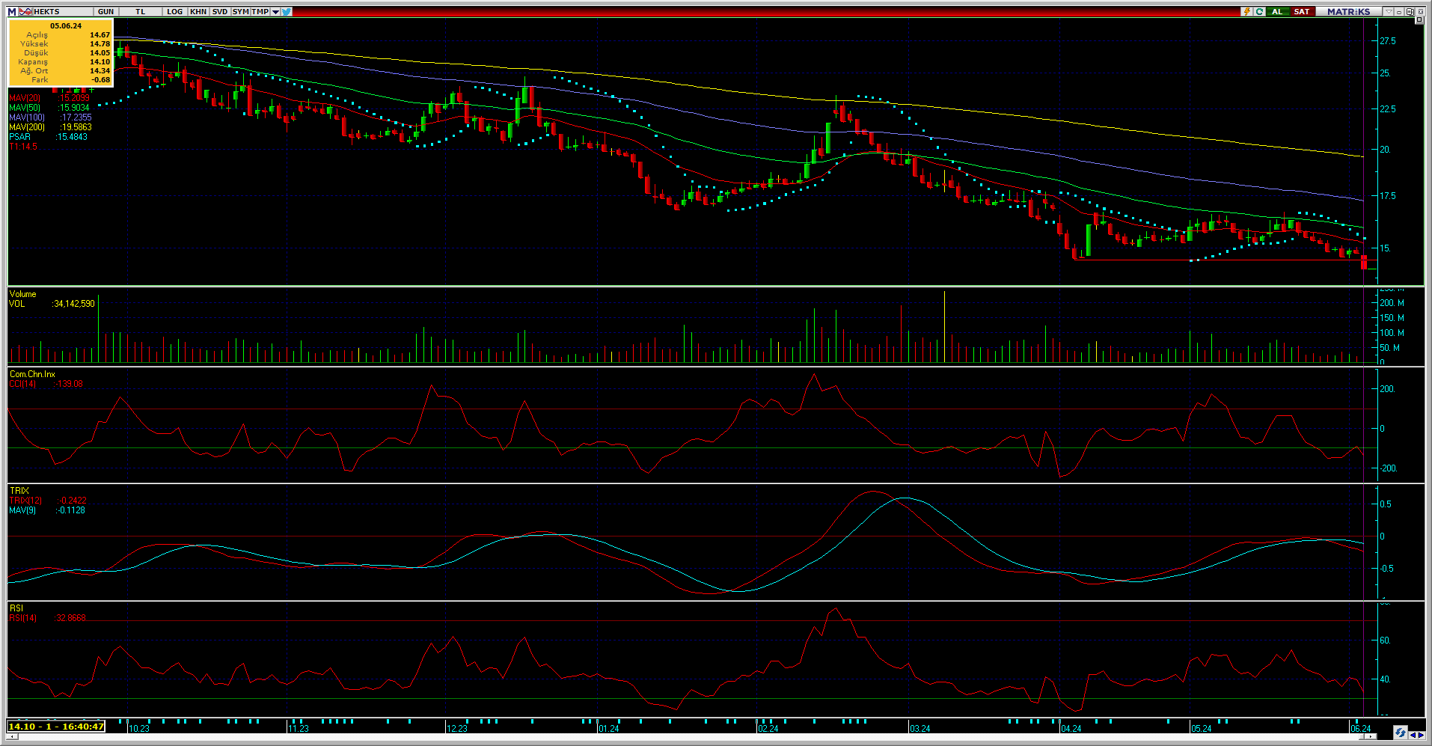This screenshot has width=1432, height=746.
Task: Click the blue sync arrows icon
Action: (x=1400, y=733)
